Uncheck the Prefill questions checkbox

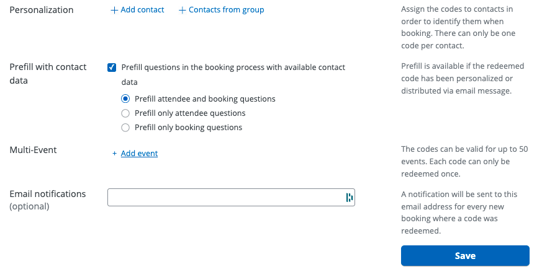[x=112, y=68]
